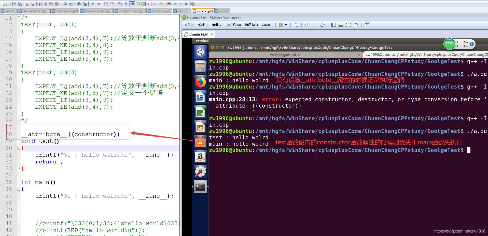Run macro multiple times icon
The height and width of the screenshot is (236, 488).
click(187, 4)
